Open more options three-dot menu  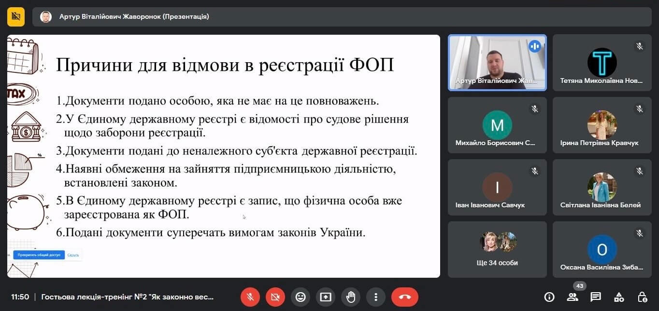click(375, 297)
